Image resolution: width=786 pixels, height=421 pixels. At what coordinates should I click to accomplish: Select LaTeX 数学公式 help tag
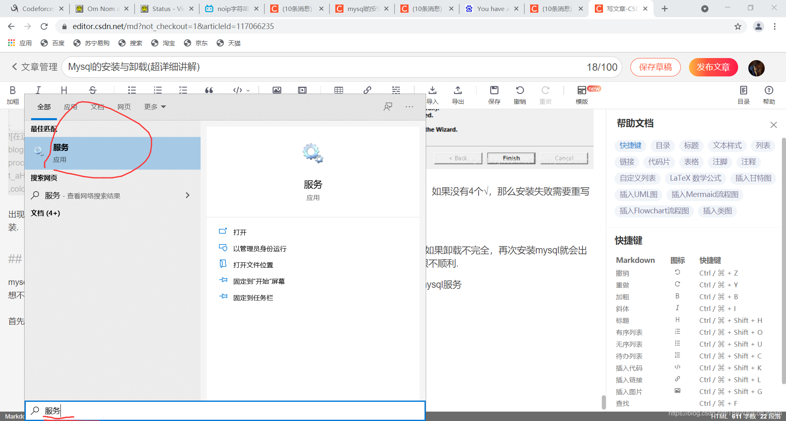point(696,178)
